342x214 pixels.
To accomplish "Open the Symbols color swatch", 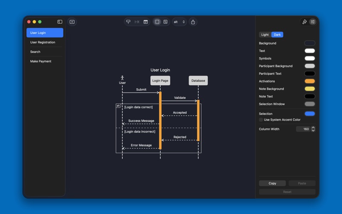I will pyautogui.click(x=310, y=58).
